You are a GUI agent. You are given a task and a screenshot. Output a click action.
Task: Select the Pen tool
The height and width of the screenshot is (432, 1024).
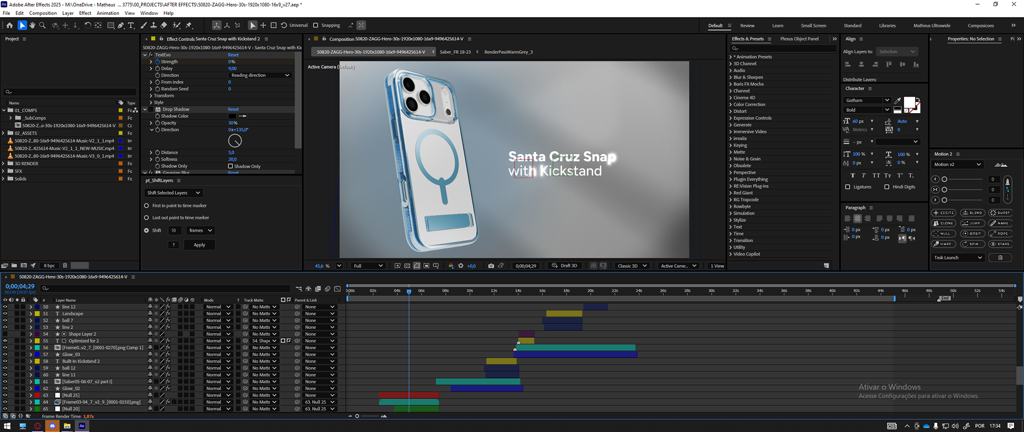point(121,25)
